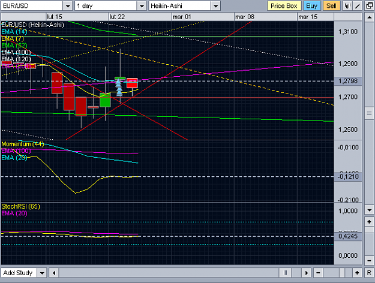Click the large green Heikin-Ashi candle
The height and width of the screenshot is (283, 375).
coord(105,100)
